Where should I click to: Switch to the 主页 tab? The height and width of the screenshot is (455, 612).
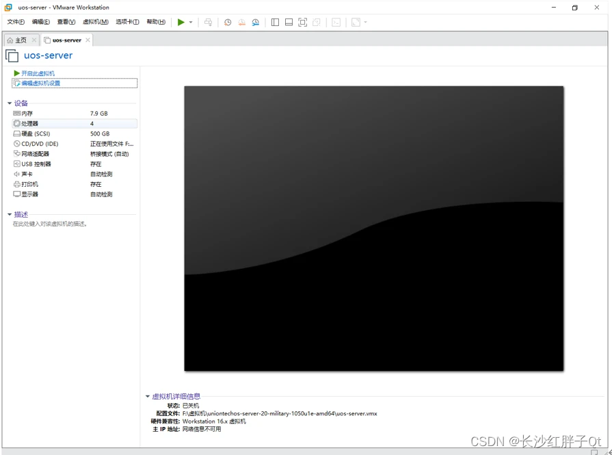(x=21, y=40)
